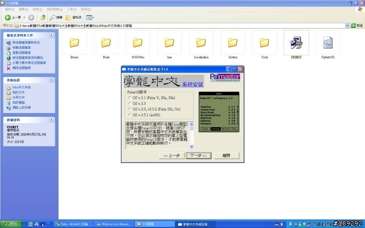365x228 pixels.
Task: Collapse the File and Folder Tasks panel
Action: click(51, 35)
